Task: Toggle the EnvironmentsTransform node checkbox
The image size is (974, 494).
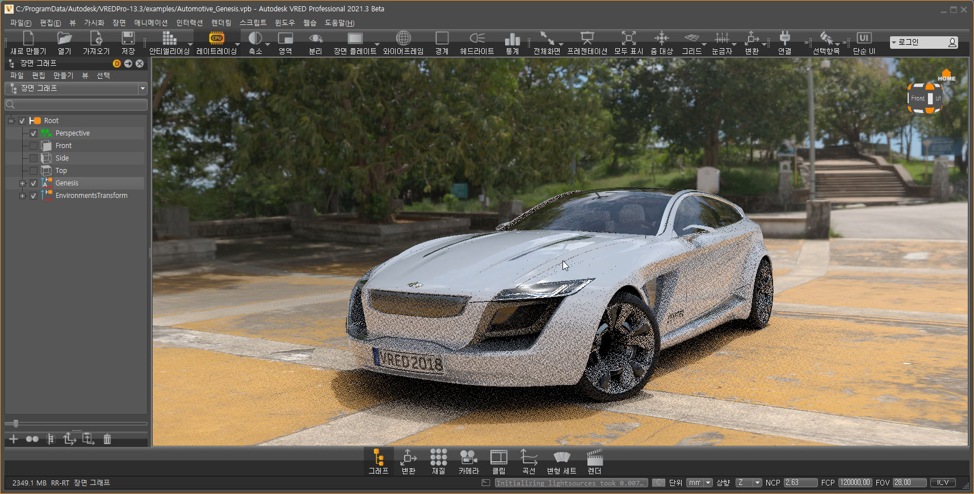Action: pyautogui.click(x=33, y=196)
